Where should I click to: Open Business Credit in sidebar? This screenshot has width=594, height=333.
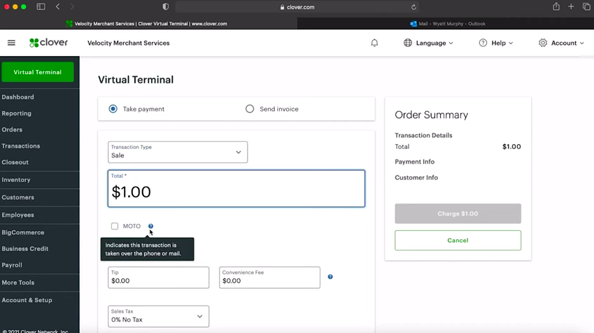tap(25, 249)
